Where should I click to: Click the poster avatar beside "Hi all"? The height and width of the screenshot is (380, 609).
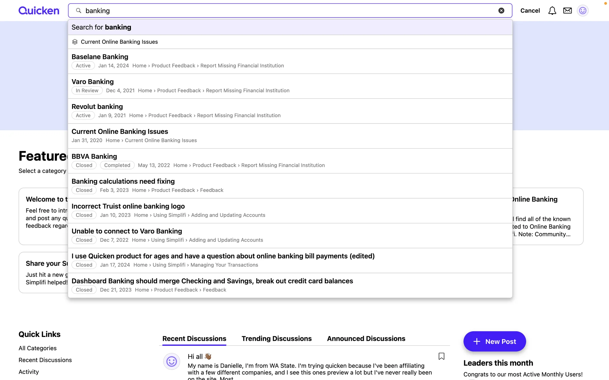[172, 361]
